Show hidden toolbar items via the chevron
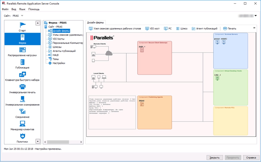This screenshot has height=162, width=261. (x=254, y=28)
